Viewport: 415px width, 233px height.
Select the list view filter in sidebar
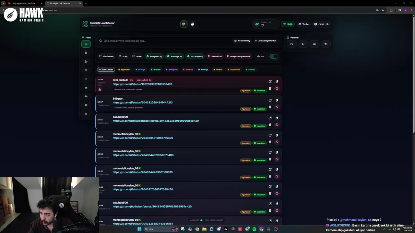pos(86,44)
